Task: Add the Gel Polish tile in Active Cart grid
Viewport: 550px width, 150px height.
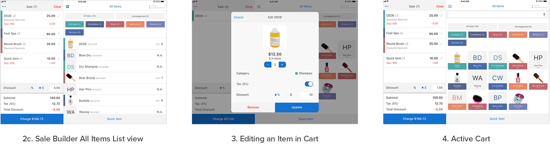Action: (518, 80)
